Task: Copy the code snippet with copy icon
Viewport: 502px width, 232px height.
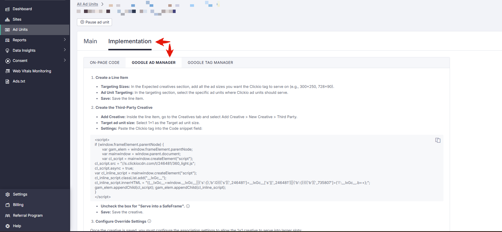Action: click(x=438, y=140)
